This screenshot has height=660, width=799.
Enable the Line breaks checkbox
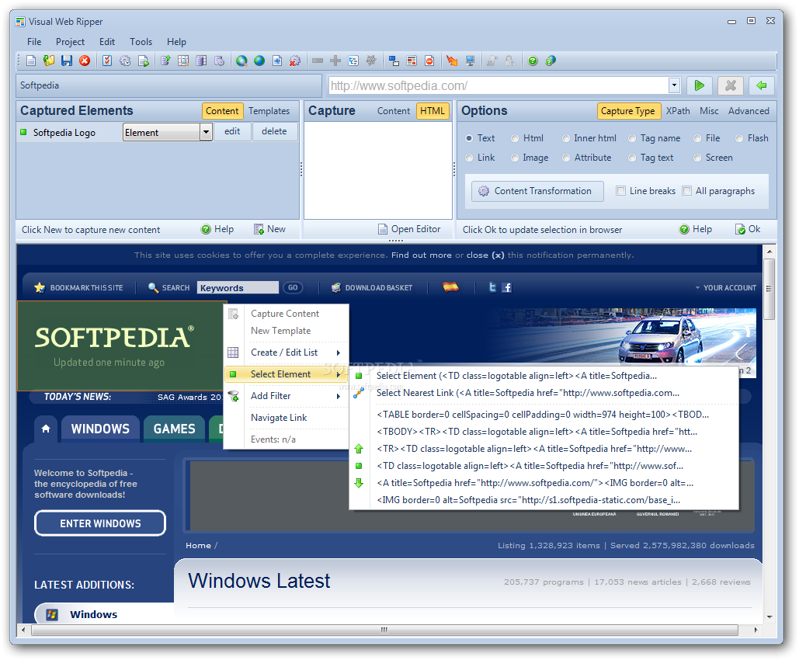coord(620,190)
